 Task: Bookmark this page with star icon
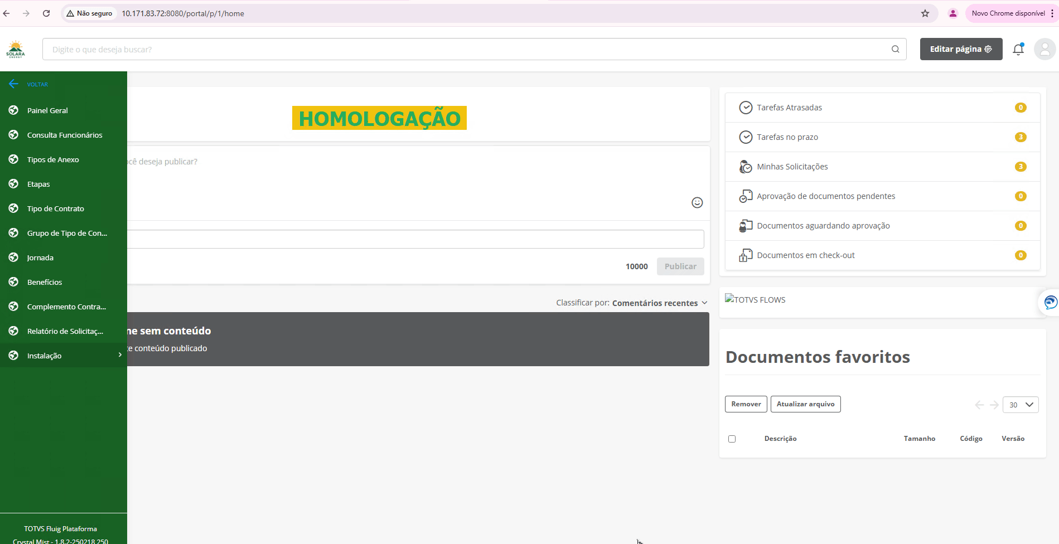(x=925, y=13)
